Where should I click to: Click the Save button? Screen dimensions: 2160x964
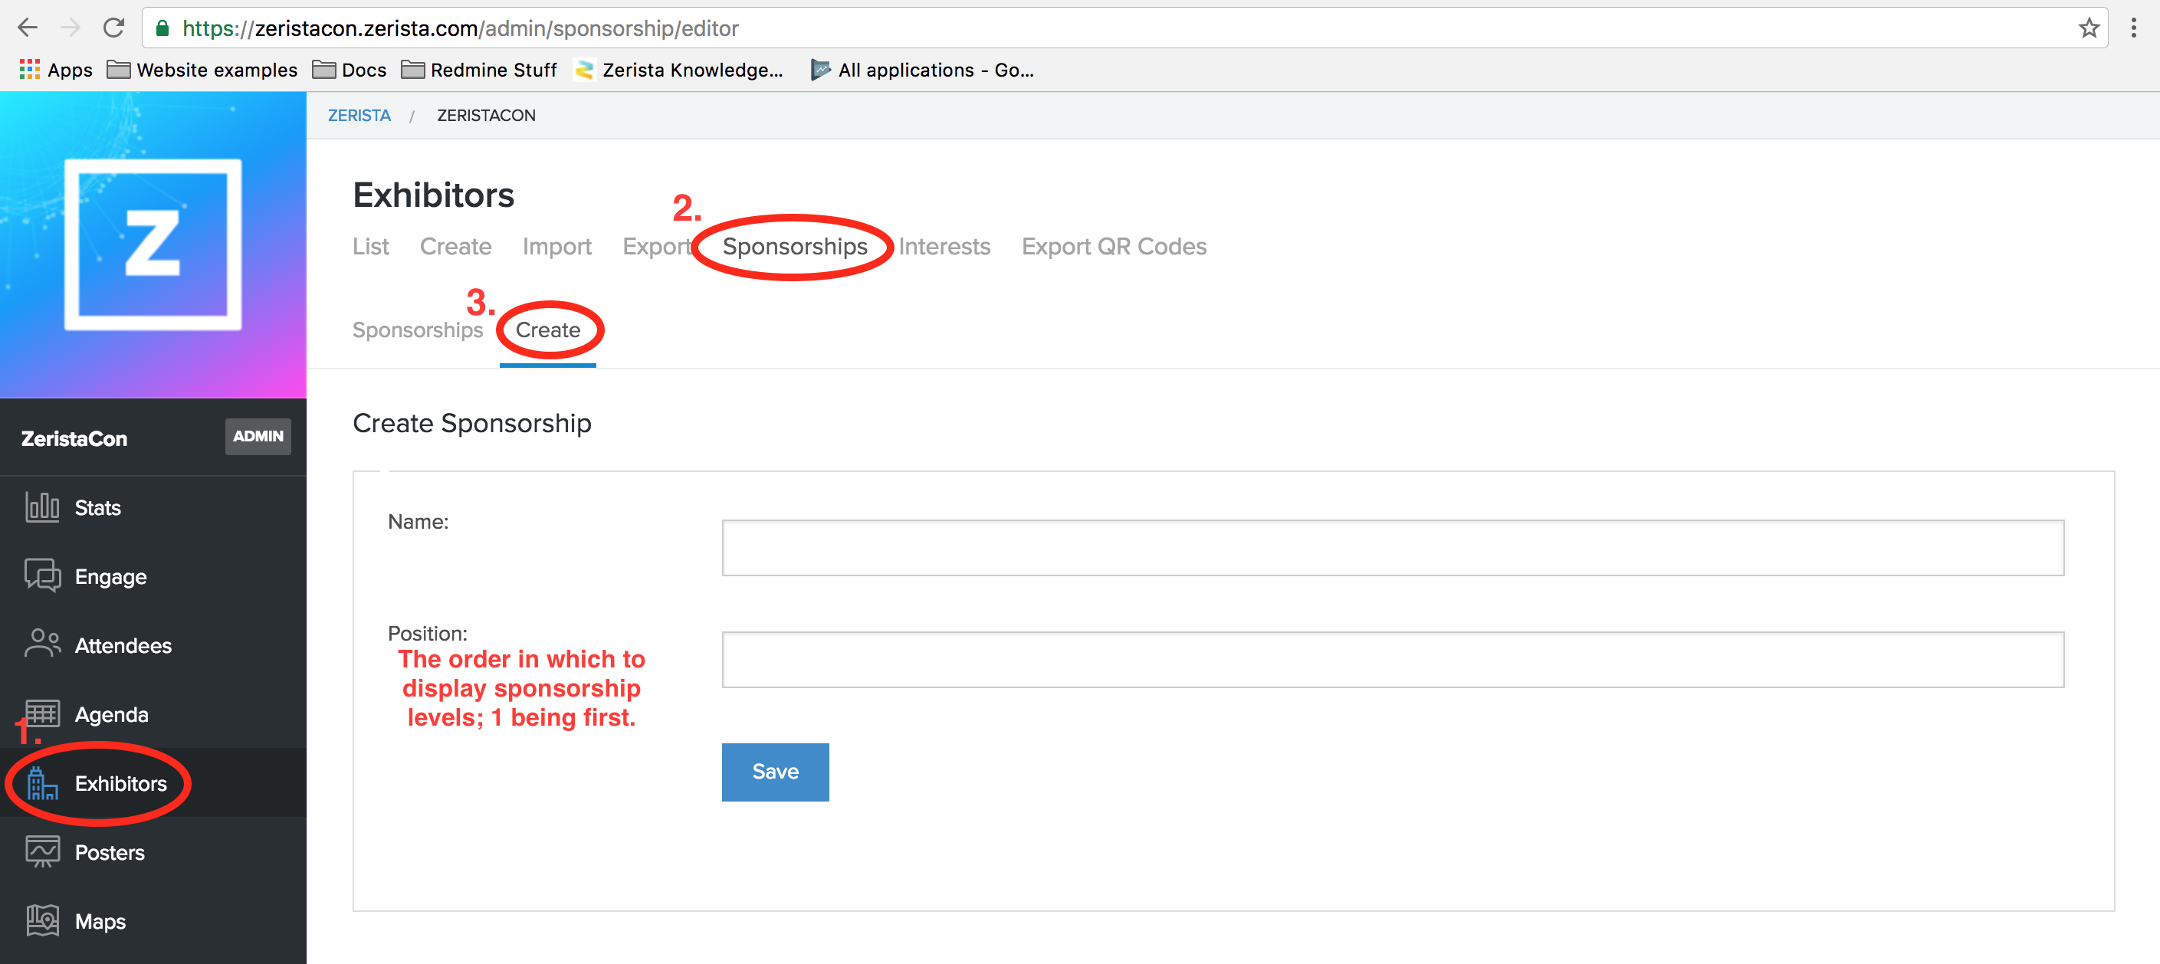pos(775,772)
